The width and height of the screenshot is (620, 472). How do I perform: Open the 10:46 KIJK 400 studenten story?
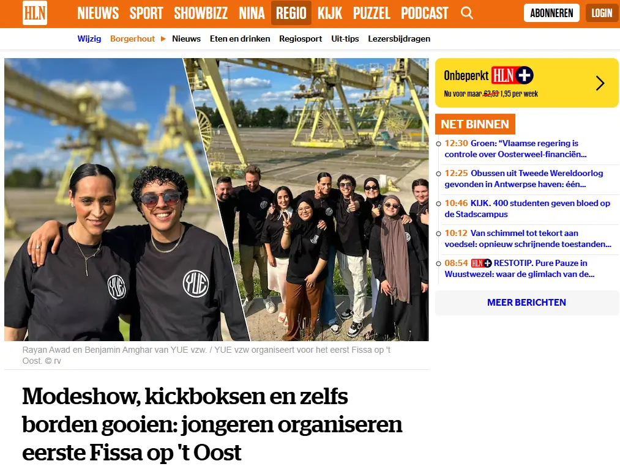[527, 208]
